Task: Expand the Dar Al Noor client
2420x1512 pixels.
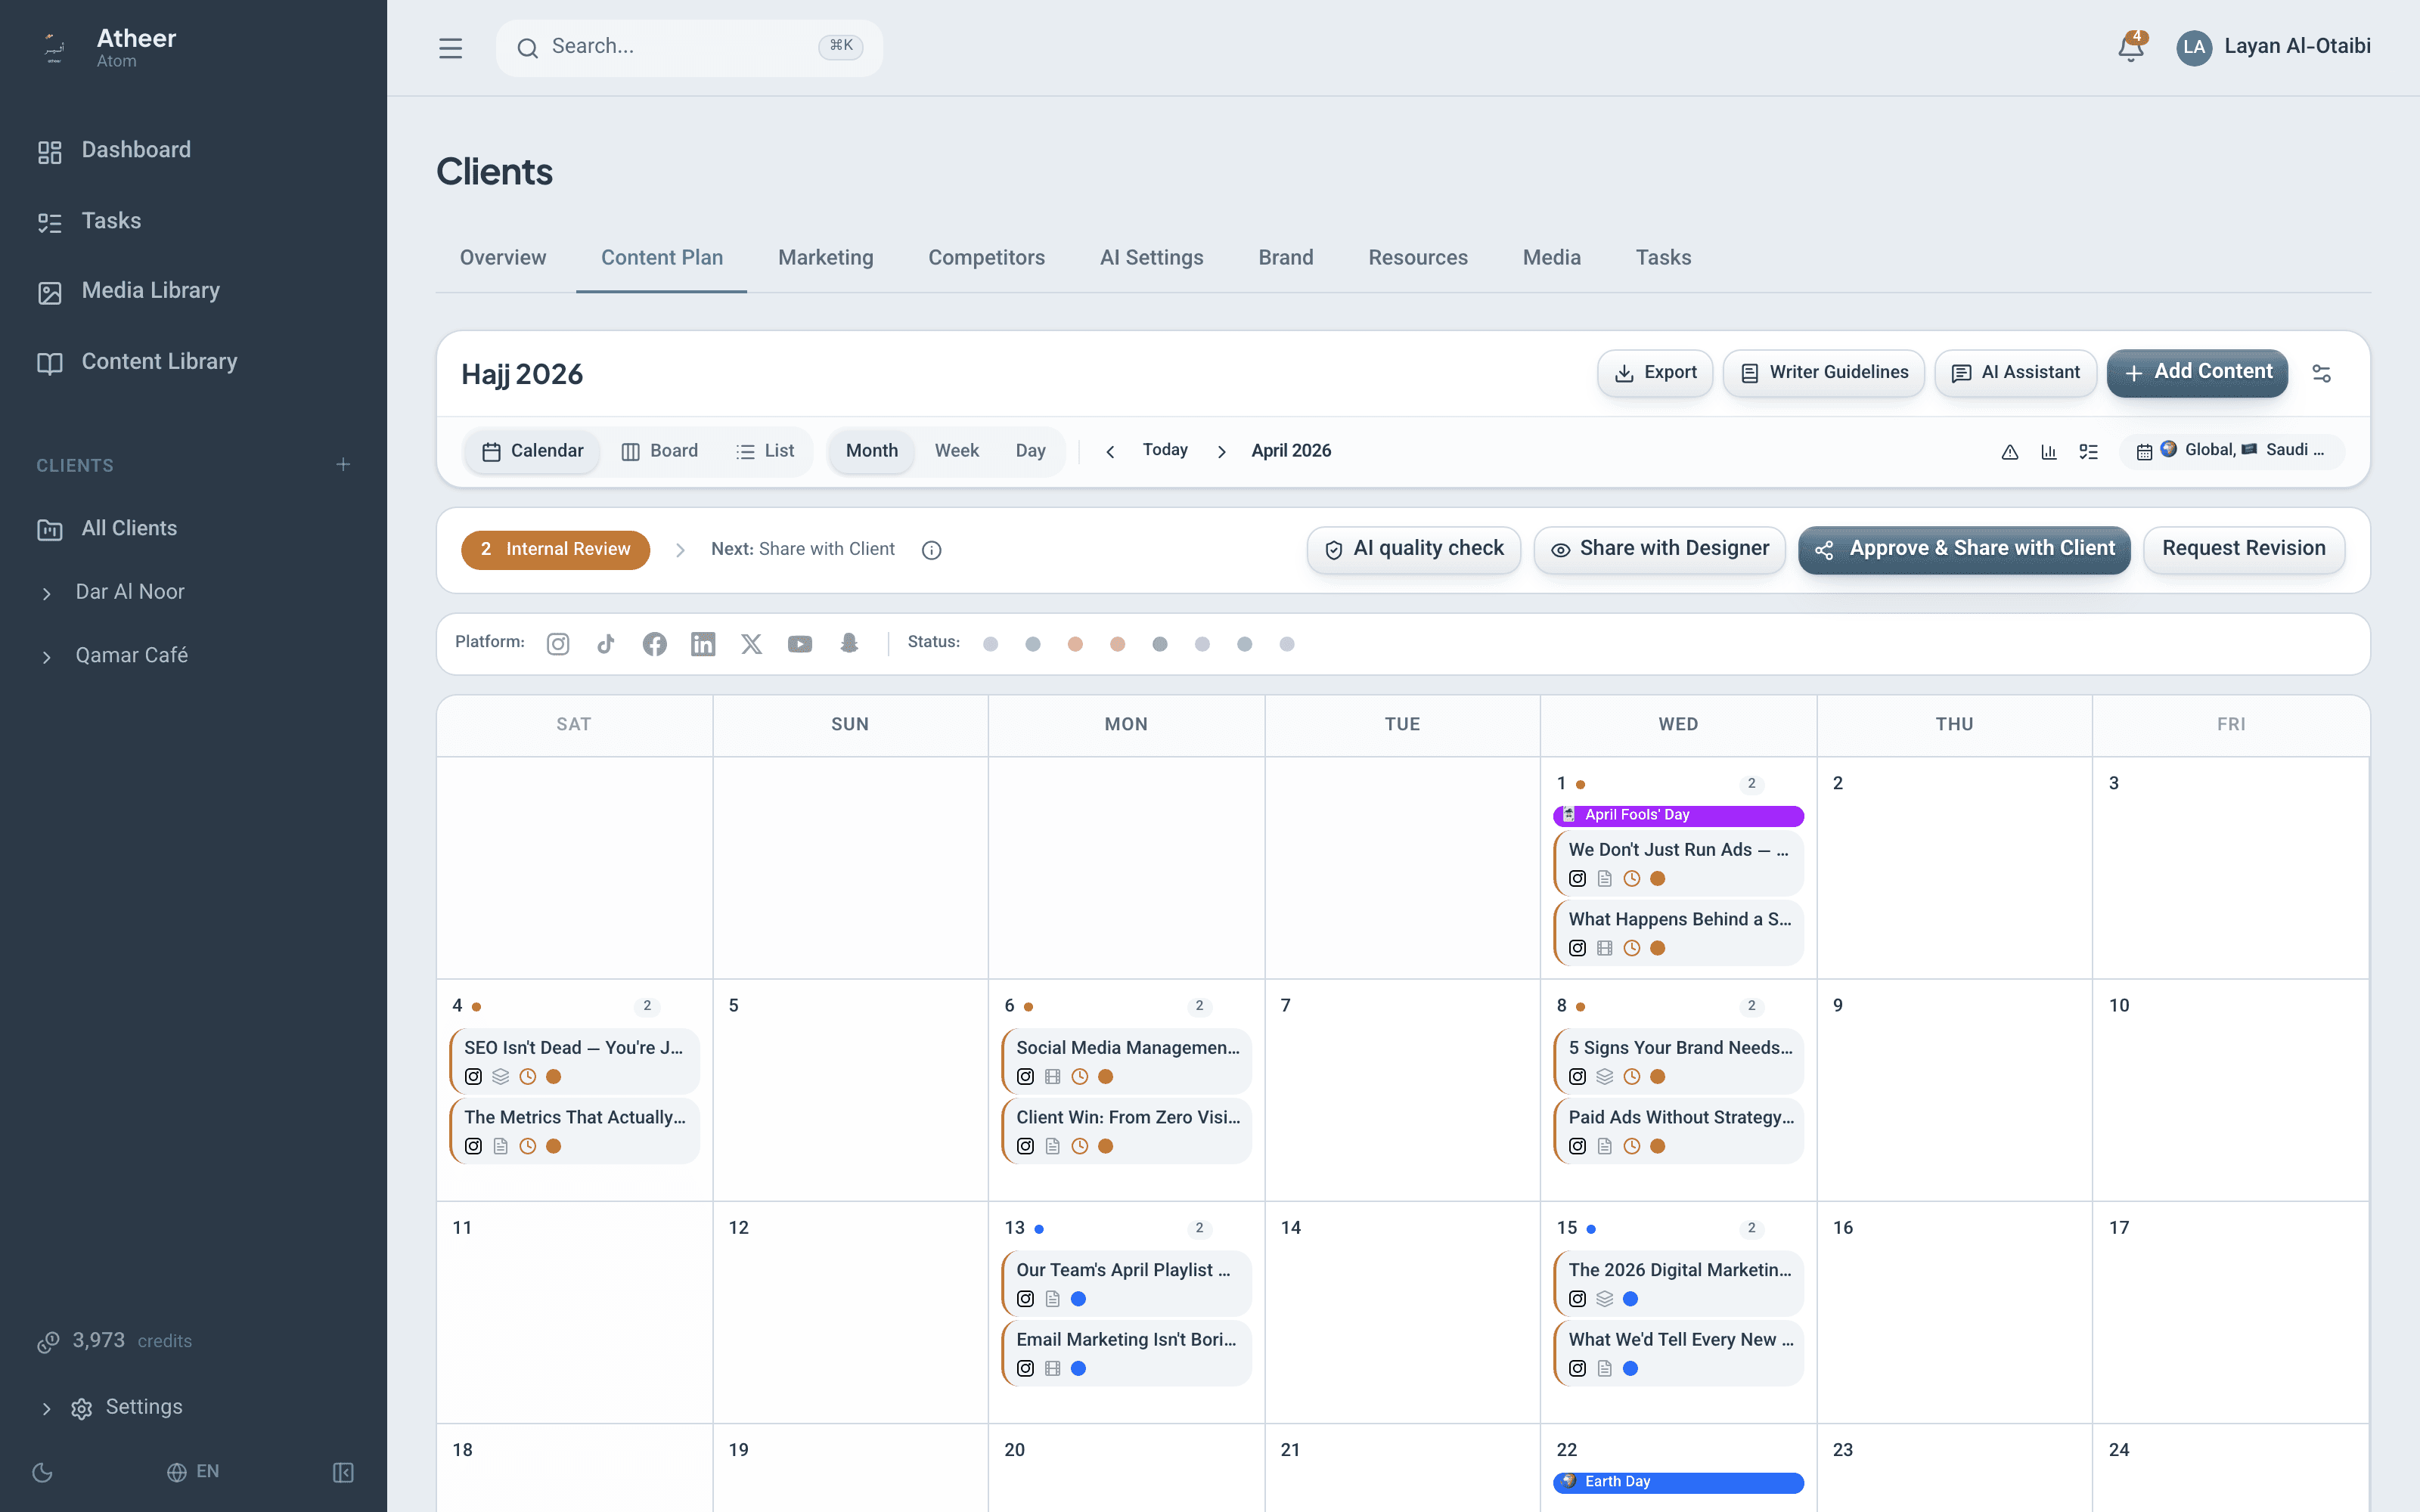Action: coord(46,593)
